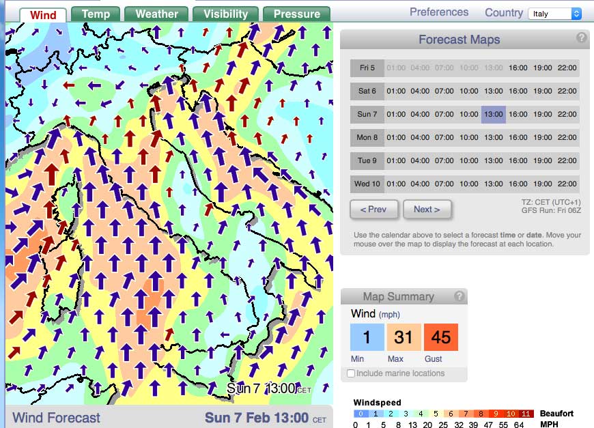This screenshot has width=594, height=428.
Task: Select the Mon 8 date label
Action: pos(367,137)
